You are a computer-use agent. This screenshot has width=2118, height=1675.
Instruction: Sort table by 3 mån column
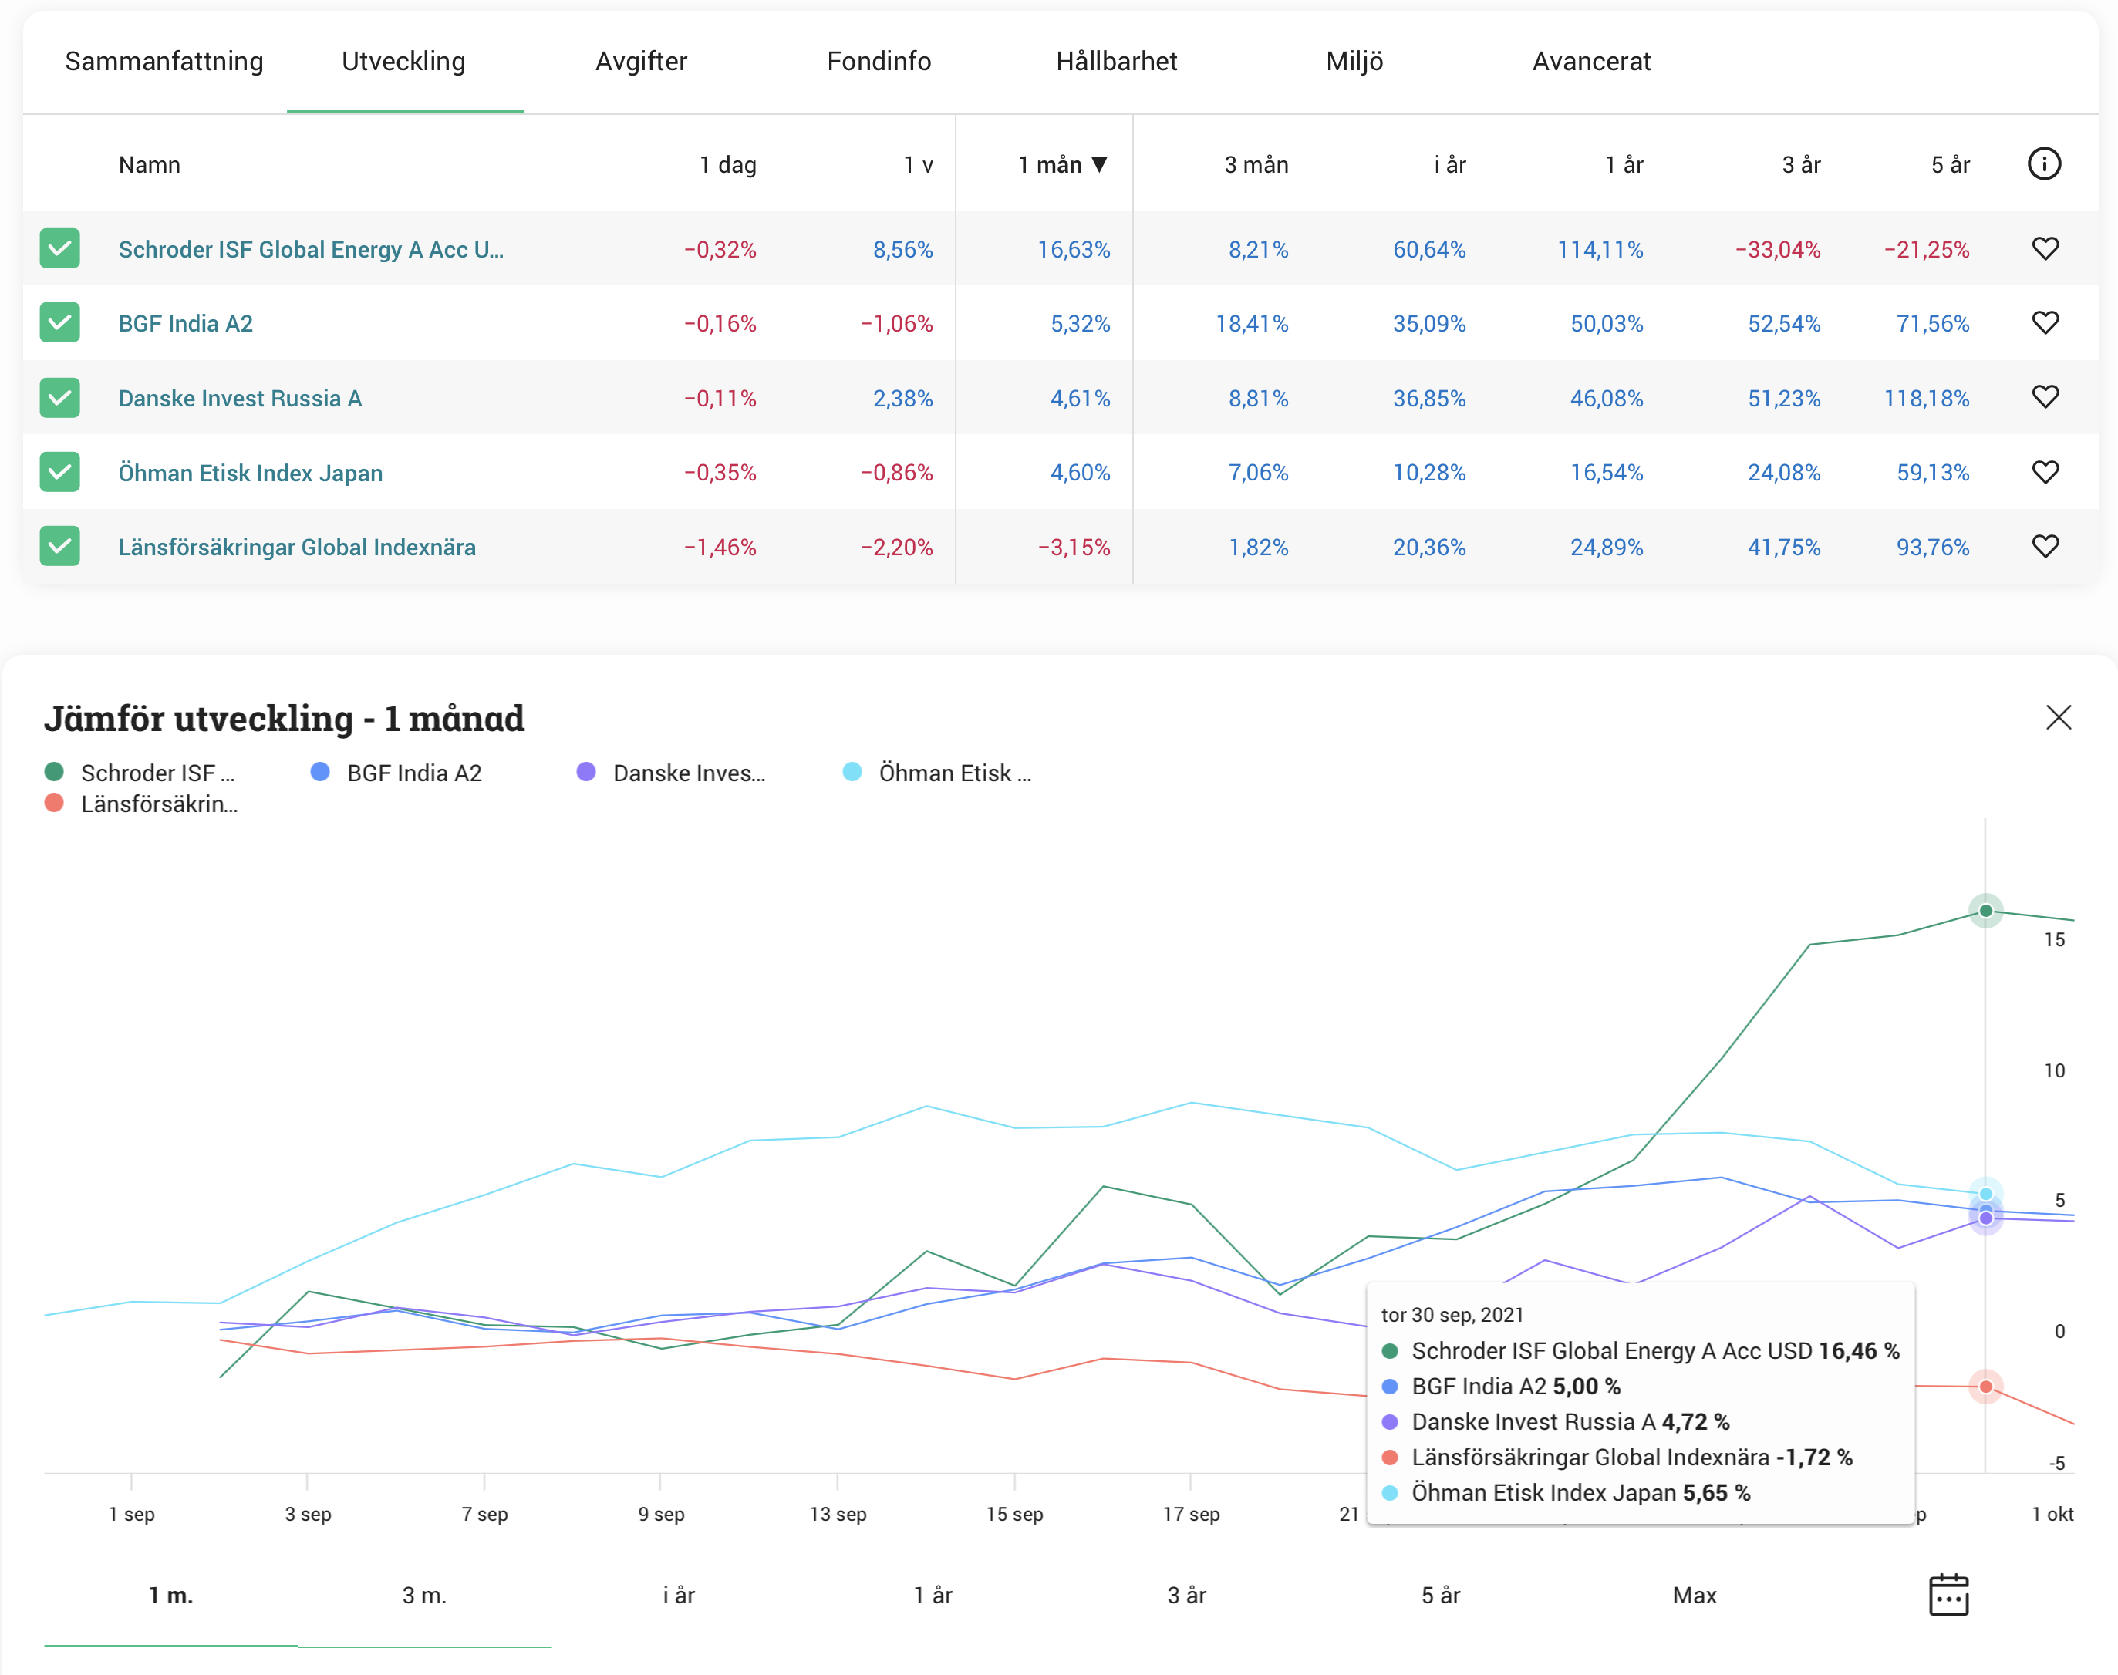pos(1255,165)
